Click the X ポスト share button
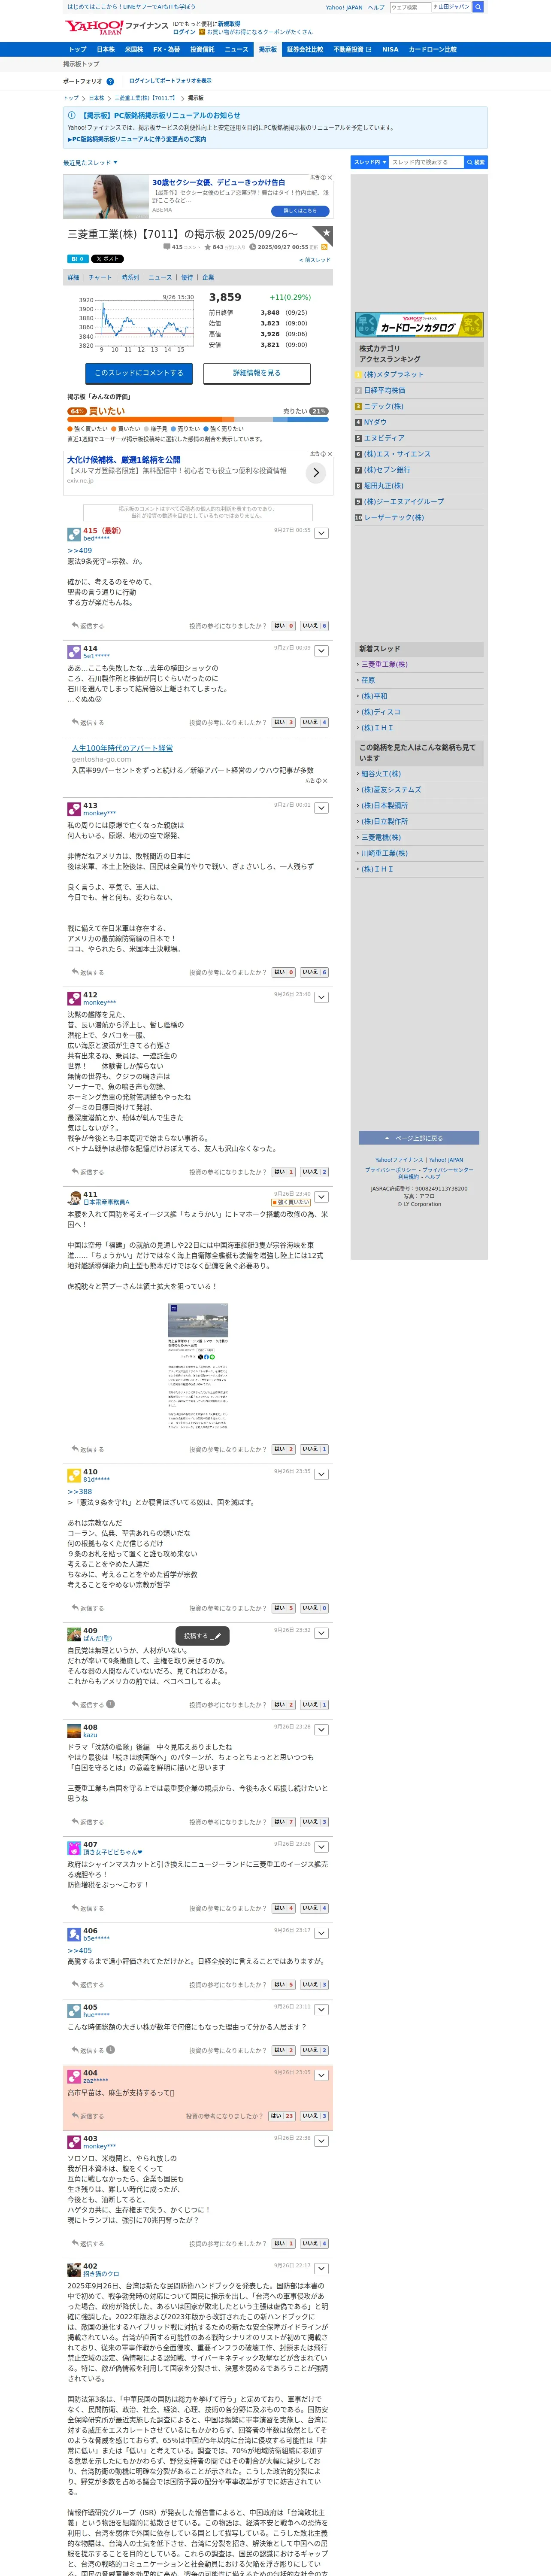 pyautogui.click(x=107, y=259)
